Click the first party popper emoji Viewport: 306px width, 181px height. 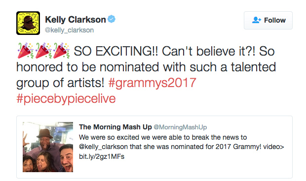(26, 51)
